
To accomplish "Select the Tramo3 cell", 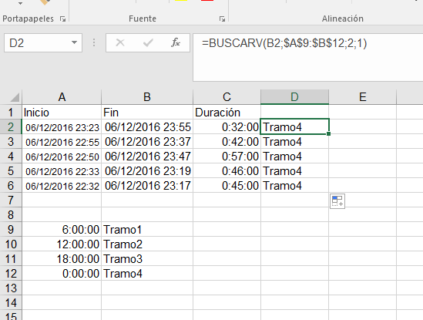I will 147,259.
